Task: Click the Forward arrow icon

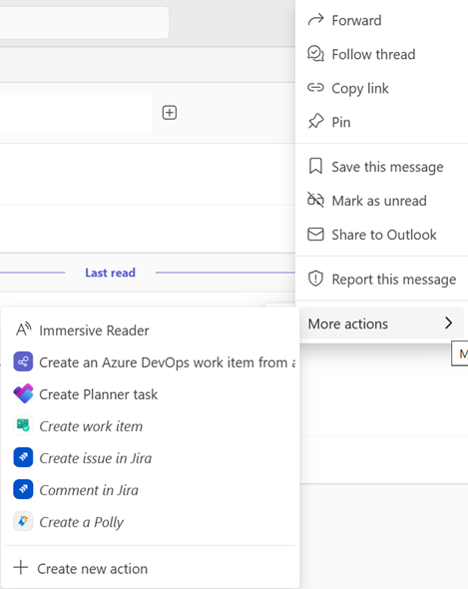Action: pyautogui.click(x=315, y=20)
